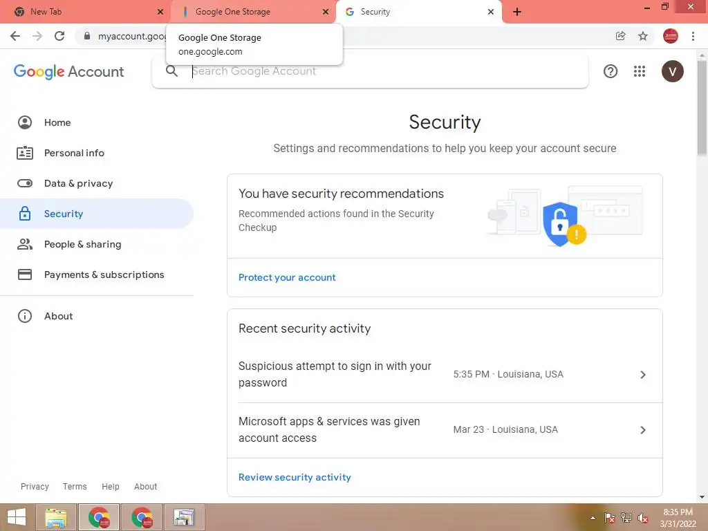Click in the Search Google Account field
The height and width of the screenshot is (531, 708).
point(371,71)
